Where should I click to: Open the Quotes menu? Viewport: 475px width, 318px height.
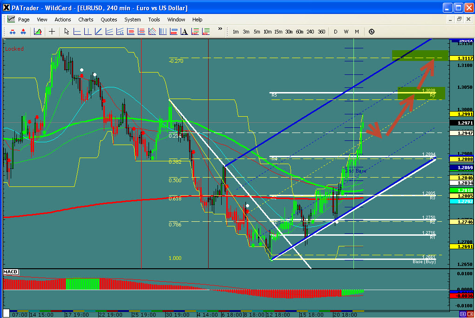[109, 20]
